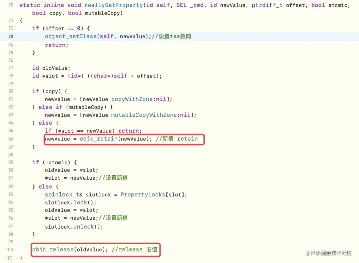Click 'oldValue = *slot;' on line 95
This screenshot has width=359, height=263.
(72, 210)
